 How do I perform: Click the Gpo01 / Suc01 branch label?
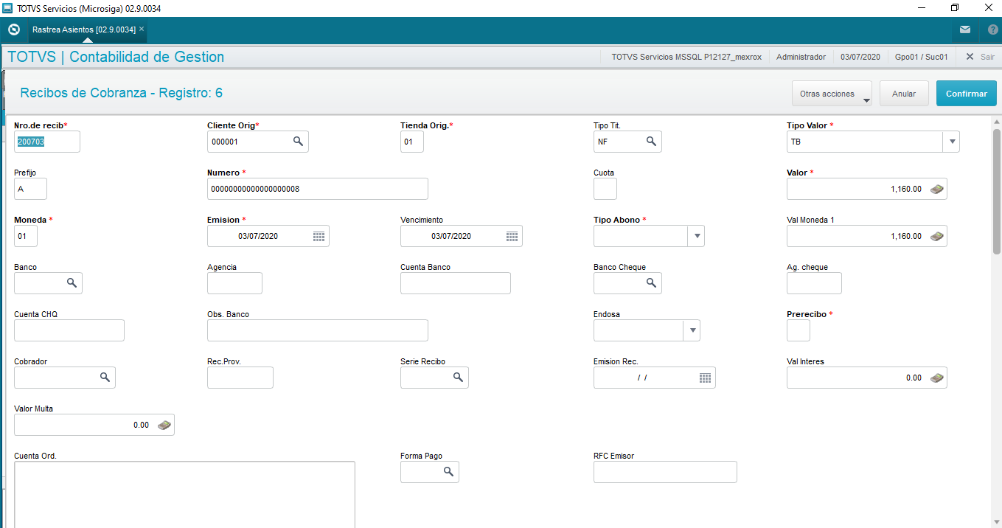coord(922,57)
